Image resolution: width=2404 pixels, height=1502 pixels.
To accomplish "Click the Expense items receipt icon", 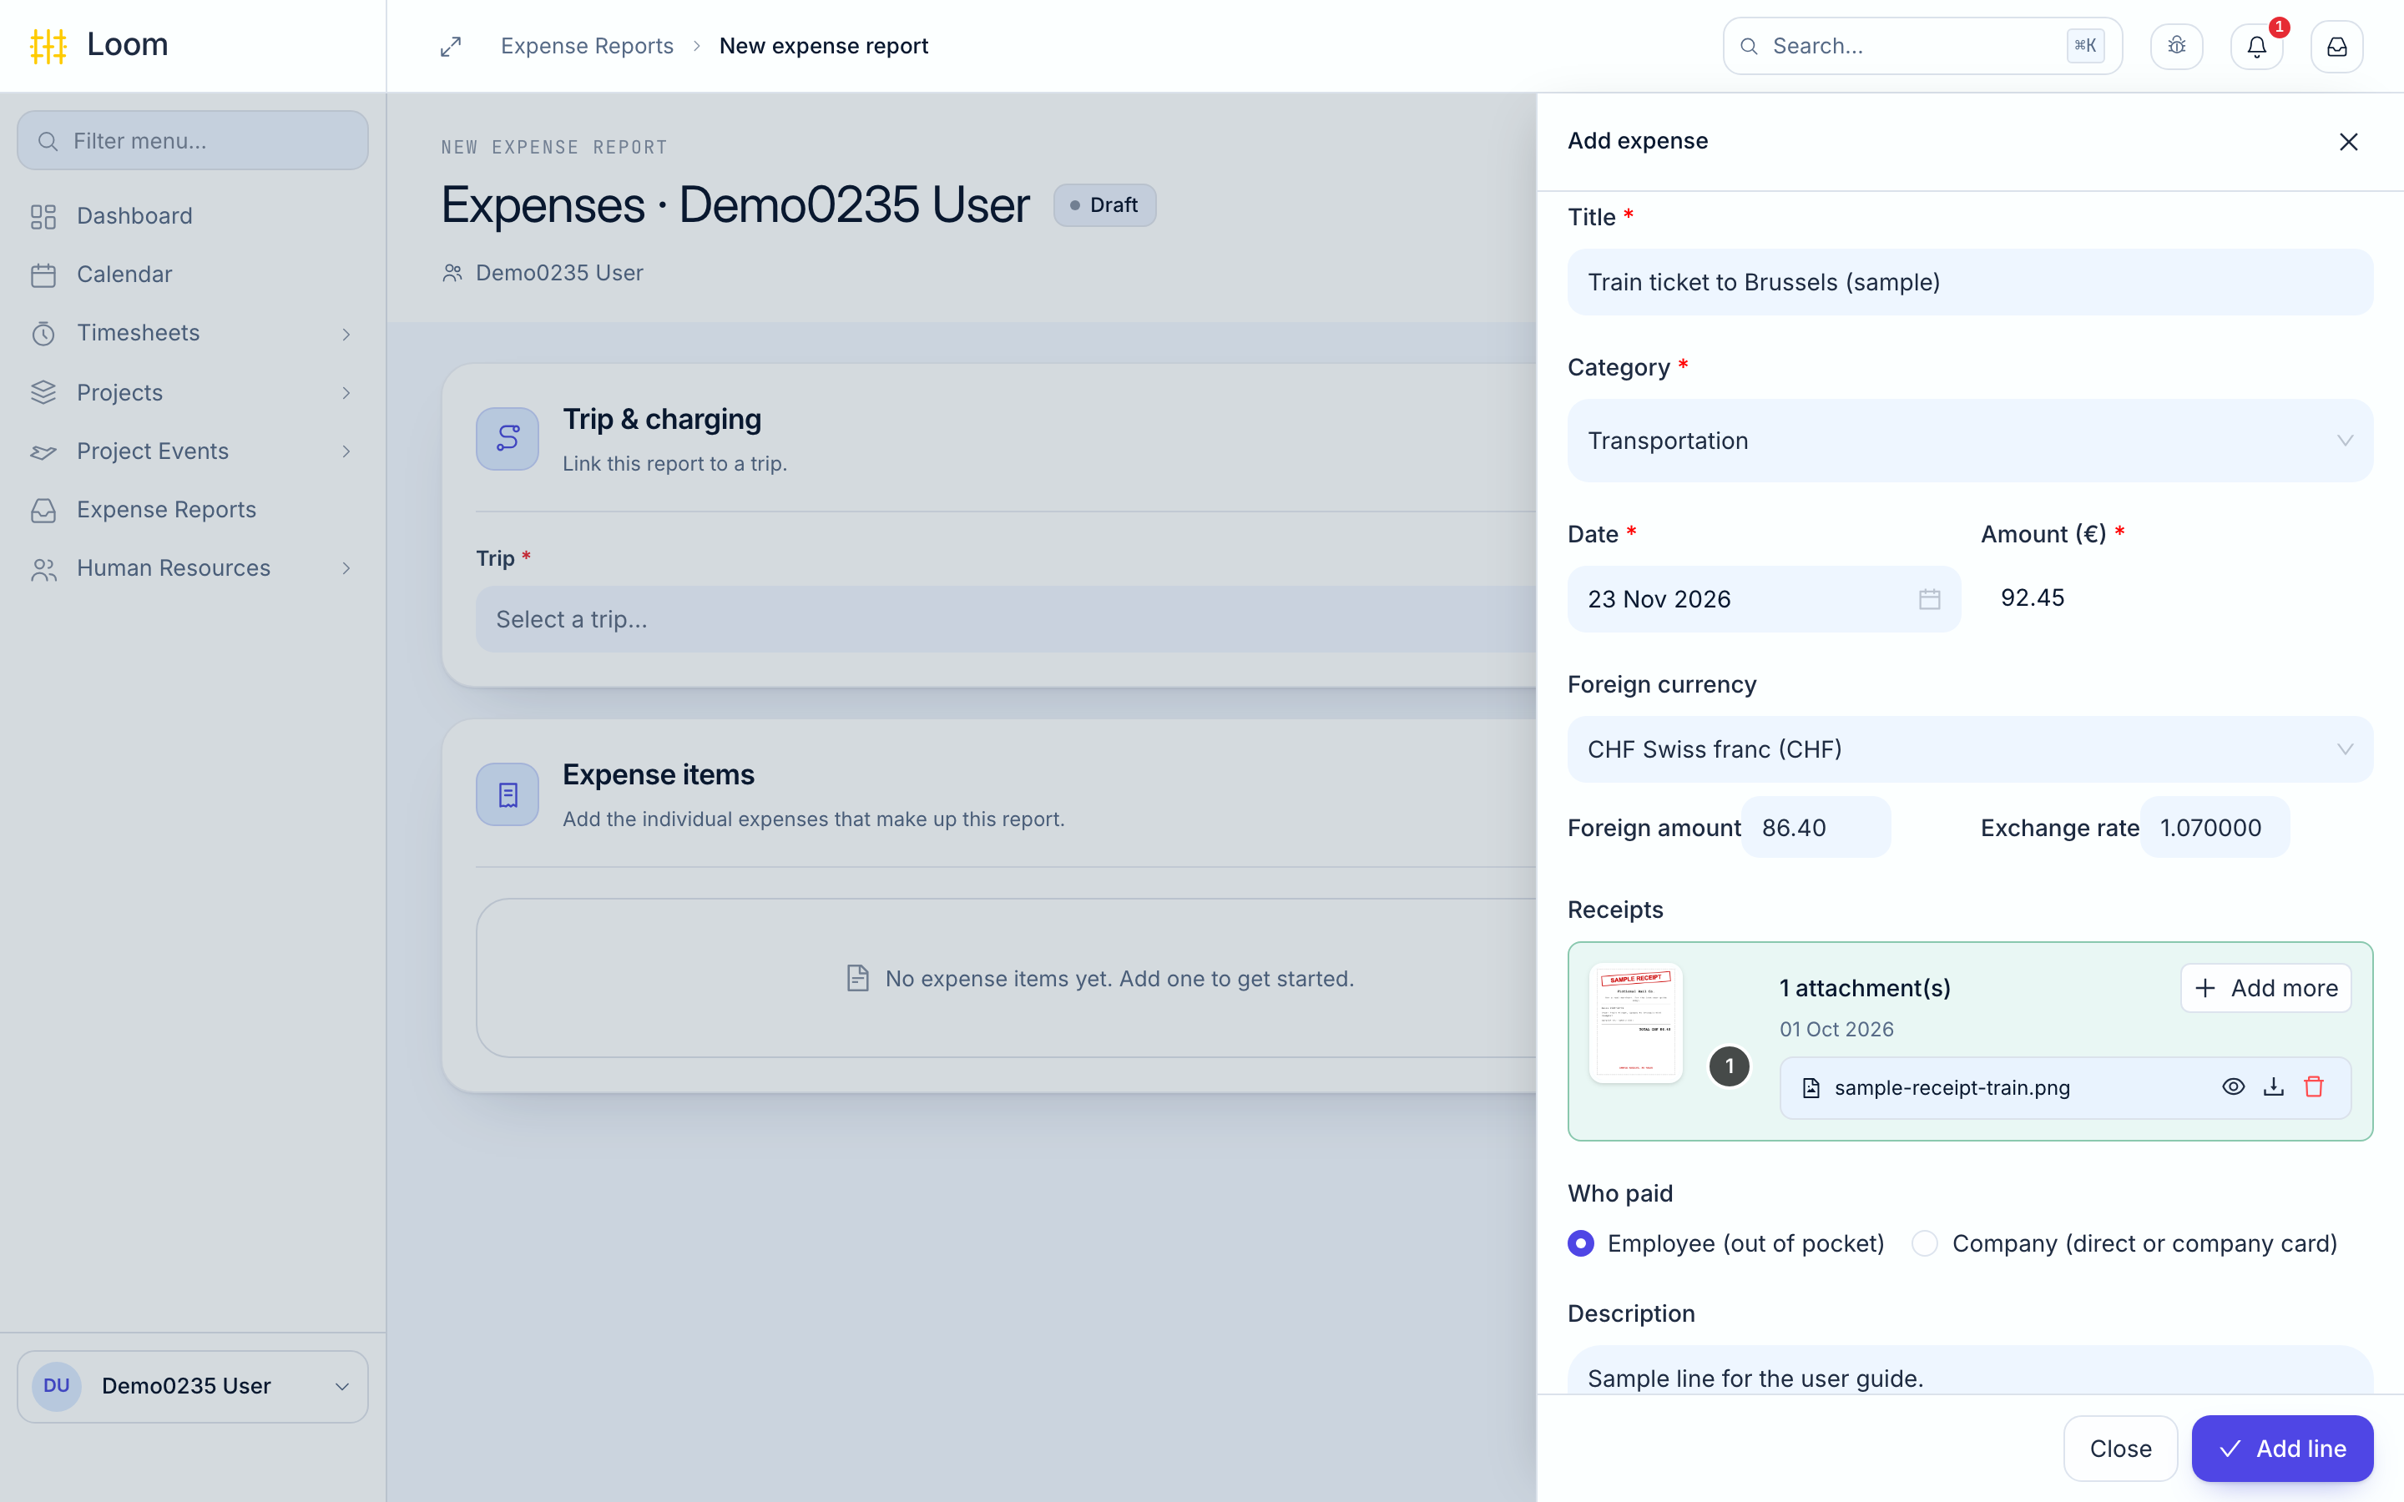I will [x=508, y=794].
